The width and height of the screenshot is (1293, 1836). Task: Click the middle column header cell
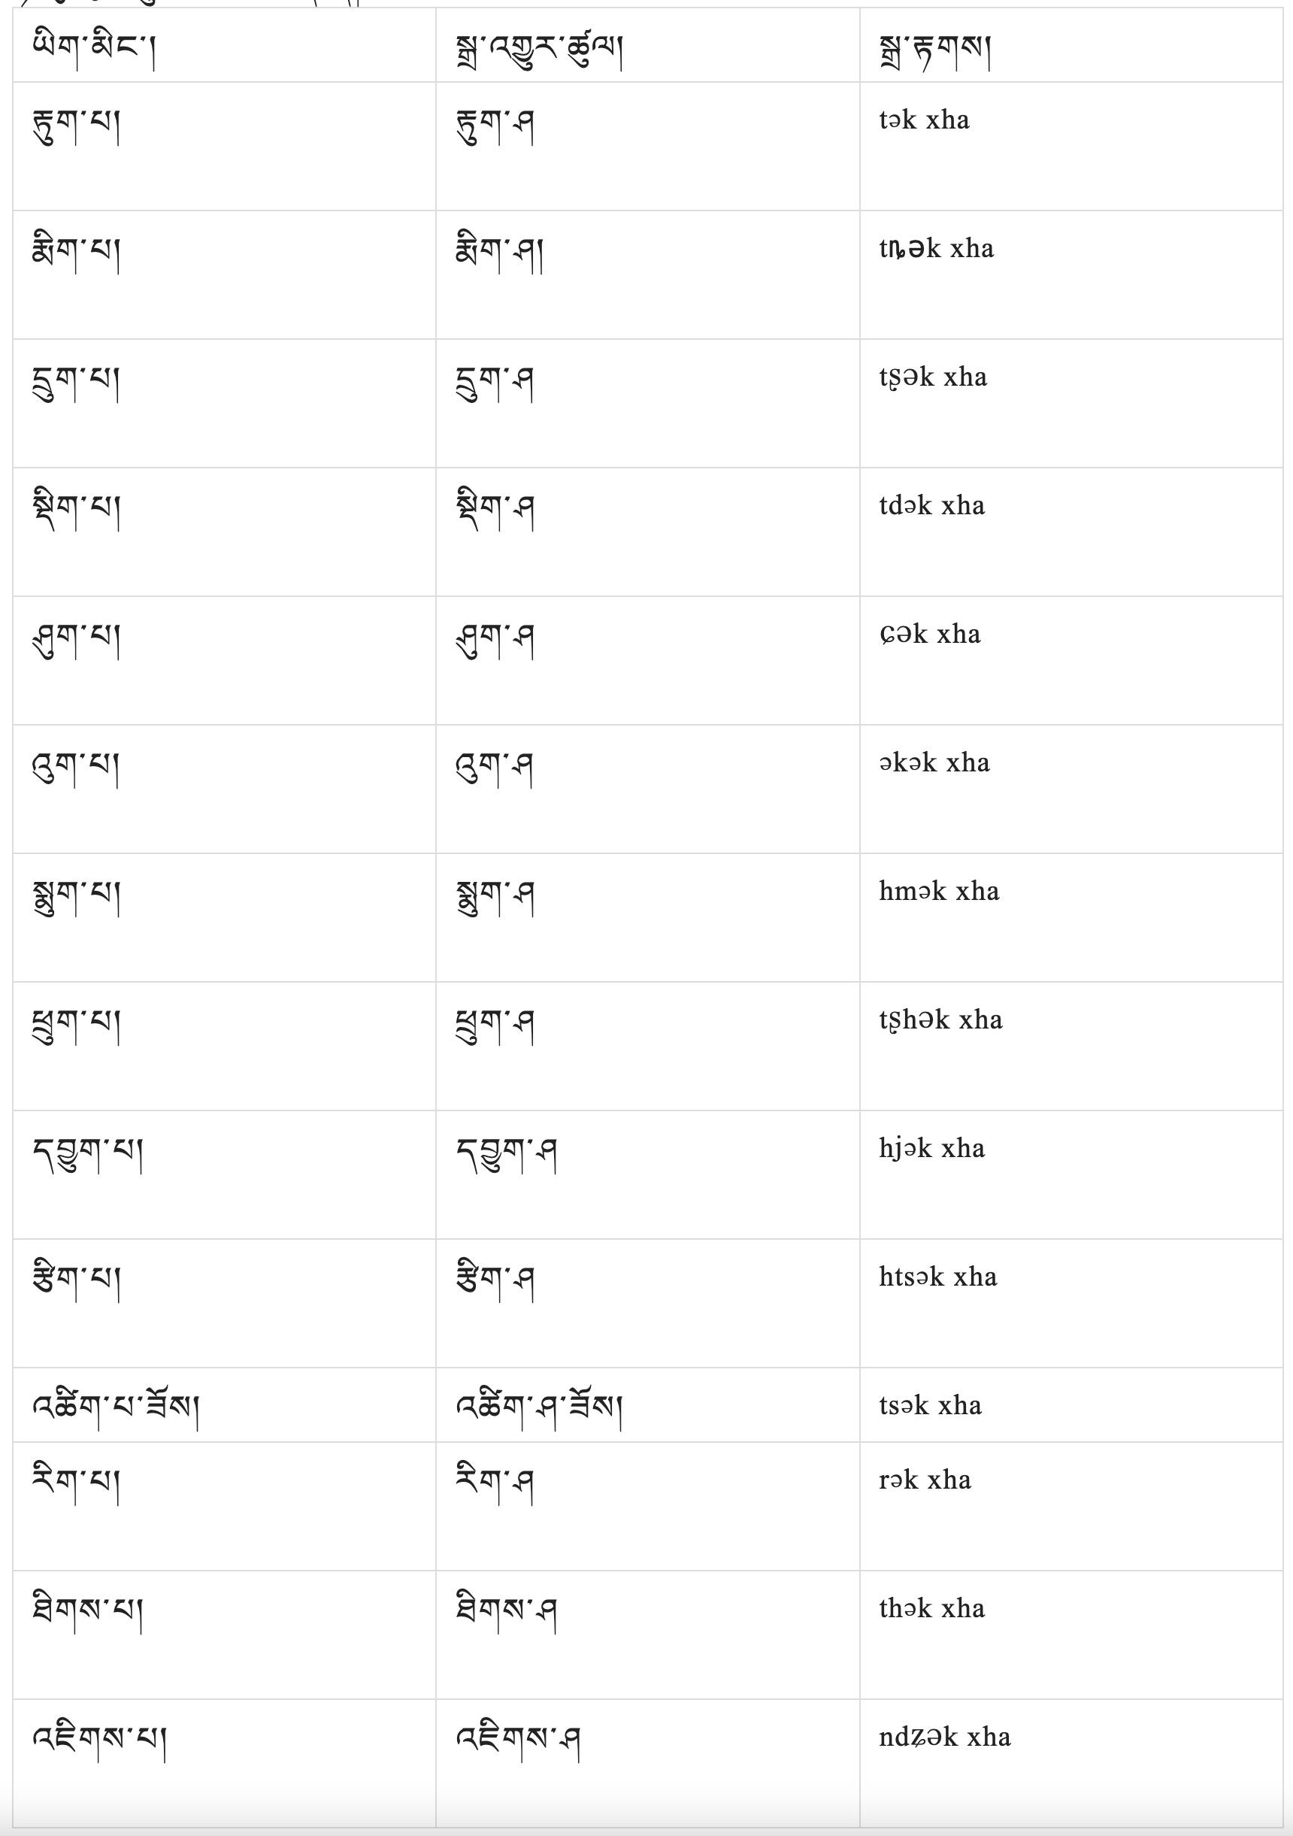pyautogui.click(x=648, y=45)
